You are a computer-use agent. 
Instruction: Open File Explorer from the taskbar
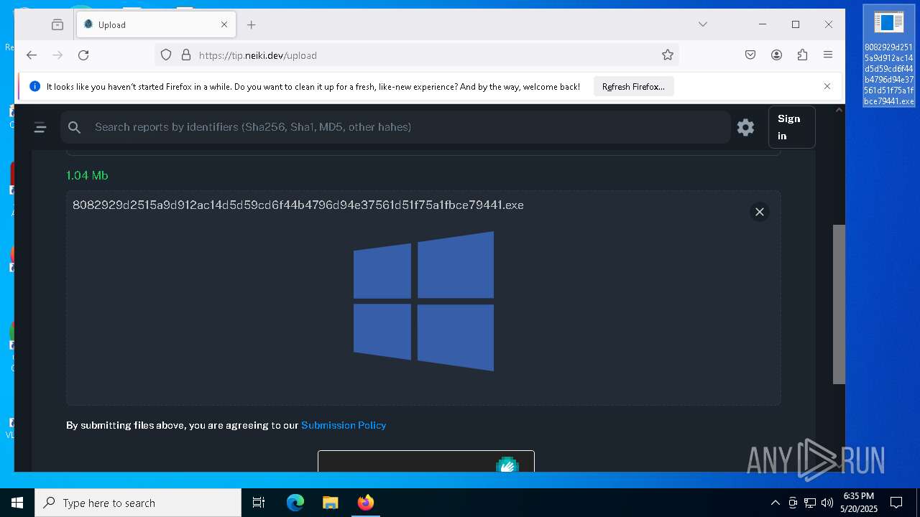[330, 503]
